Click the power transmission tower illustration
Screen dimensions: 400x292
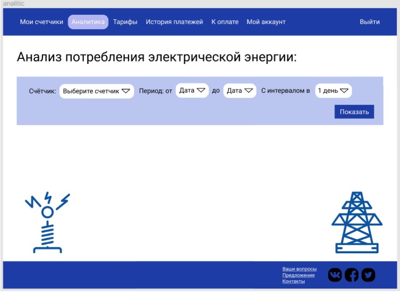356,222
